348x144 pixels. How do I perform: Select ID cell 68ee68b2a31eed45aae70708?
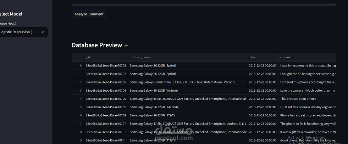tap(106, 115)
